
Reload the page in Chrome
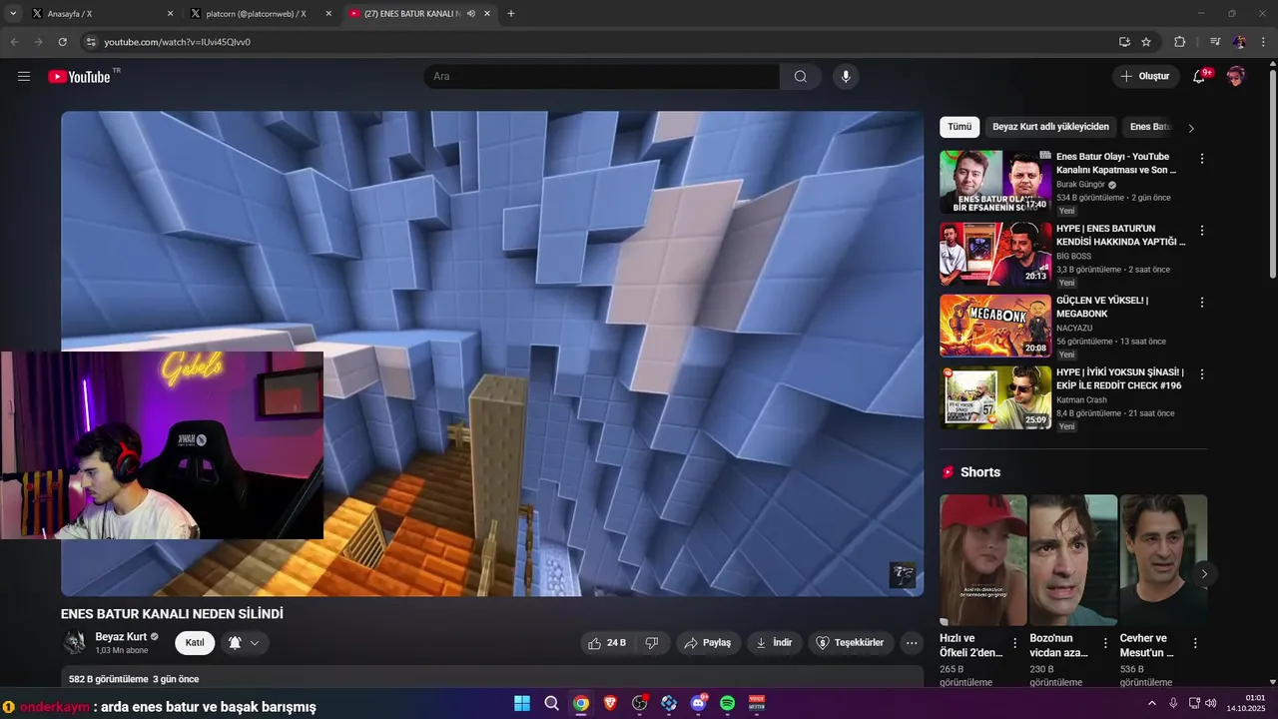pyautogui.click(x=62, y=42)
